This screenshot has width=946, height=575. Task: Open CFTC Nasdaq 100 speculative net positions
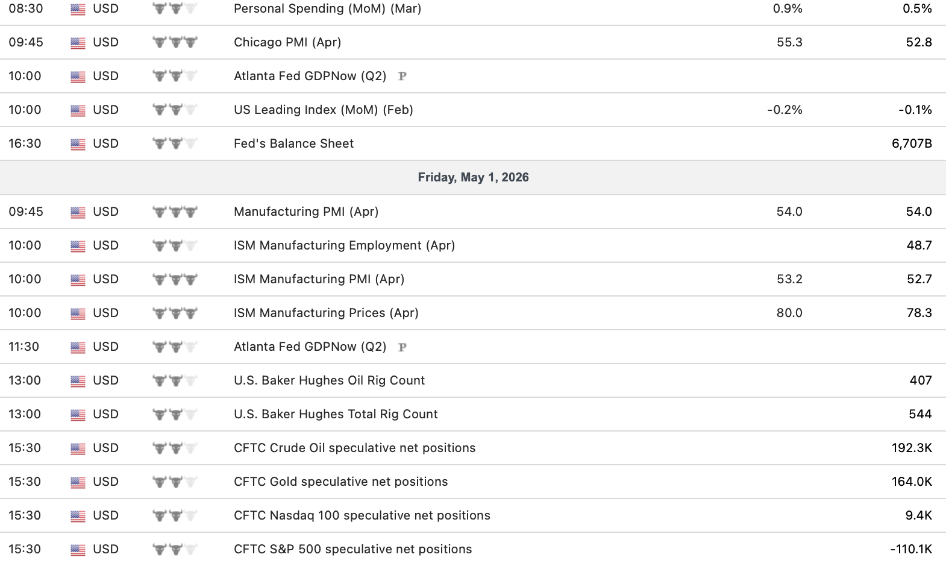click(x=362, y=515)
